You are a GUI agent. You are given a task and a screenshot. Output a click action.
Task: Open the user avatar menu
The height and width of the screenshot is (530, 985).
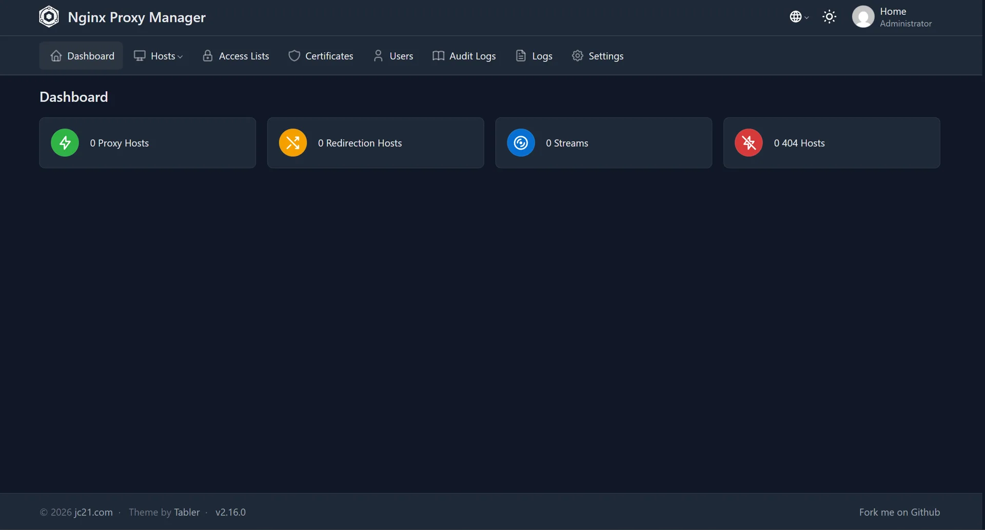(863, 17)
